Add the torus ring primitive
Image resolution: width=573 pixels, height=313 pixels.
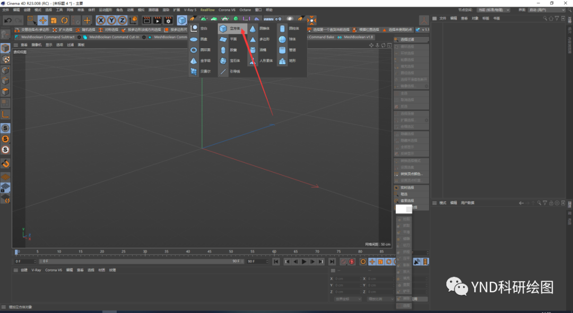point(194,50)
